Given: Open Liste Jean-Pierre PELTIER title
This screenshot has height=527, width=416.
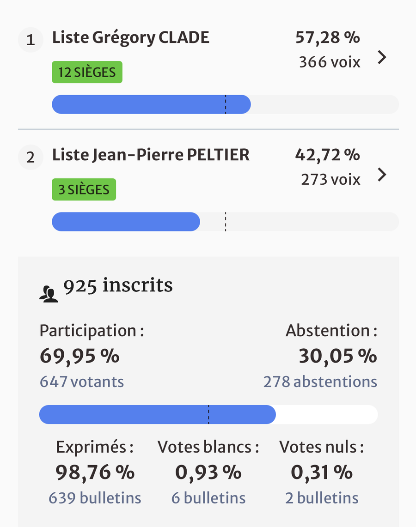Looking at the screenshot, I should pyautogui.click(x=151, y=155).
